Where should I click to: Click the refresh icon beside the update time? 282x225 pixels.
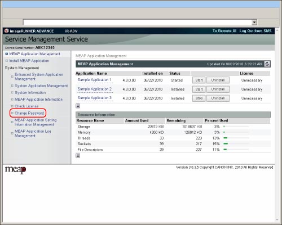click(267, 64)
